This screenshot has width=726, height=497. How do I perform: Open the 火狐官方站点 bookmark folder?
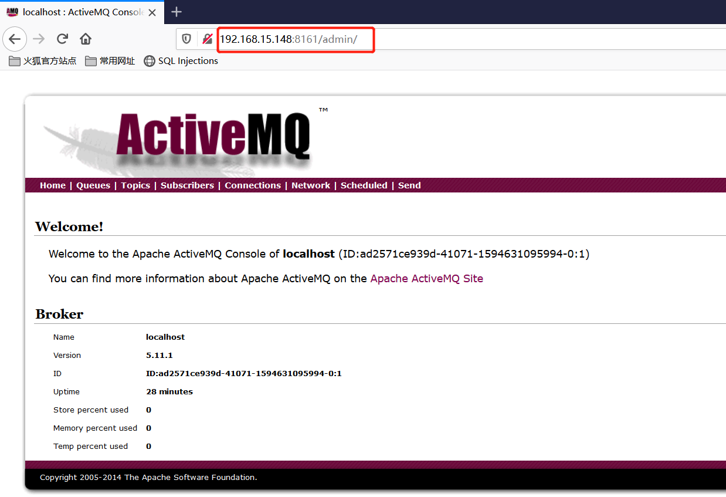[43, 61]
